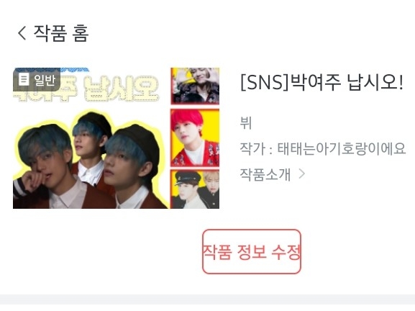This screenshot has width=415, height=311.
Task: Open the title [SNS]박여주 납시오!
Action: (x=321, y=82)
